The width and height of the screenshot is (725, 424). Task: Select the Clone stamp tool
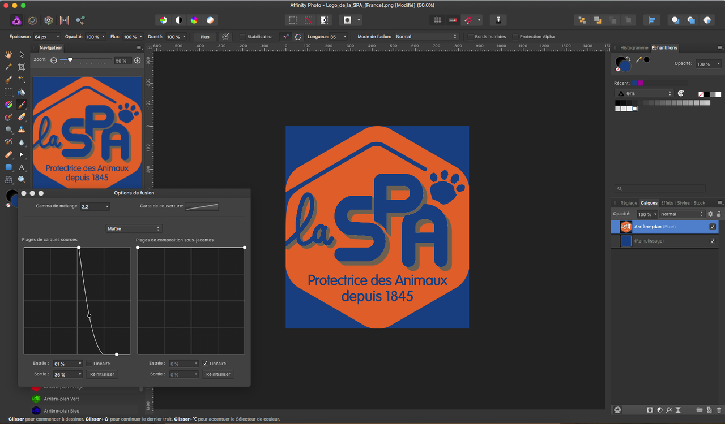pos(22,129)
